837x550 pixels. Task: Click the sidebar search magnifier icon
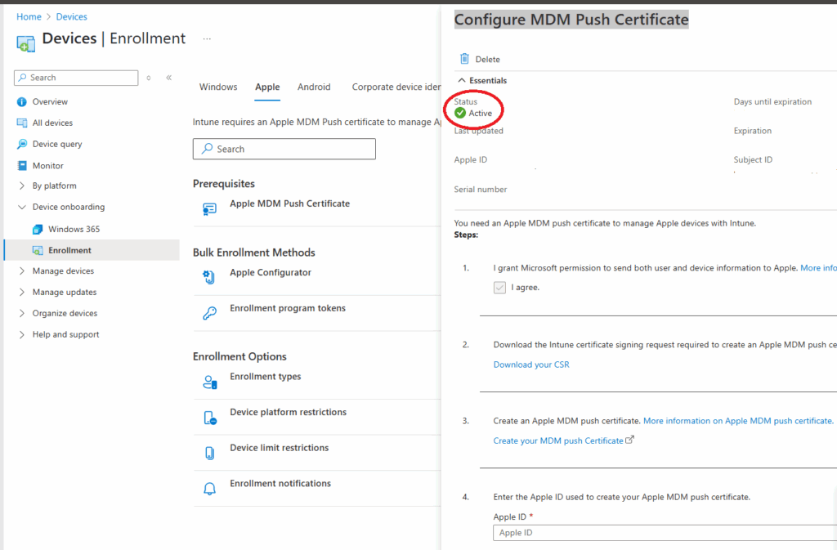22,78
